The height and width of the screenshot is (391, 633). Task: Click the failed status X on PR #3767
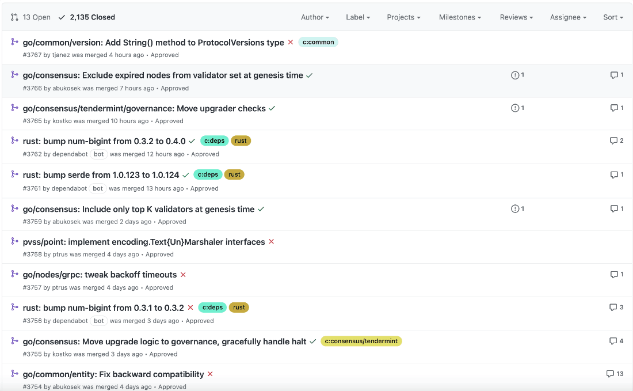tap(290, 43)
